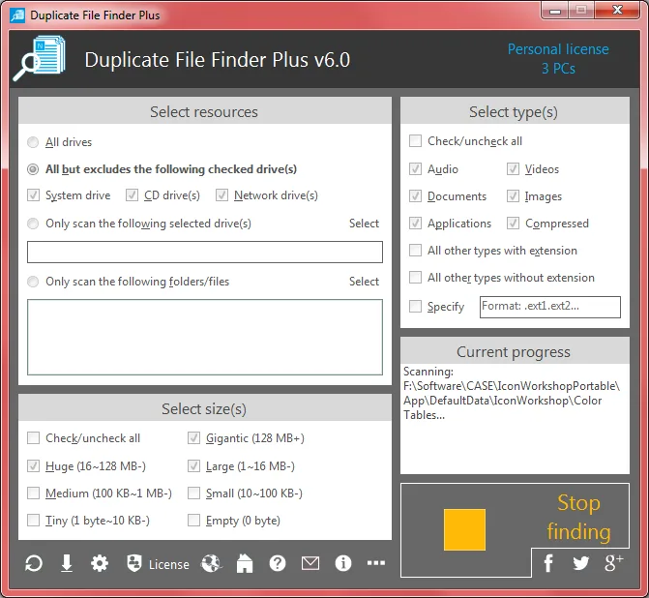Open settings via the gear icon
Screen dimensions: 649x598
pos(100,563)
